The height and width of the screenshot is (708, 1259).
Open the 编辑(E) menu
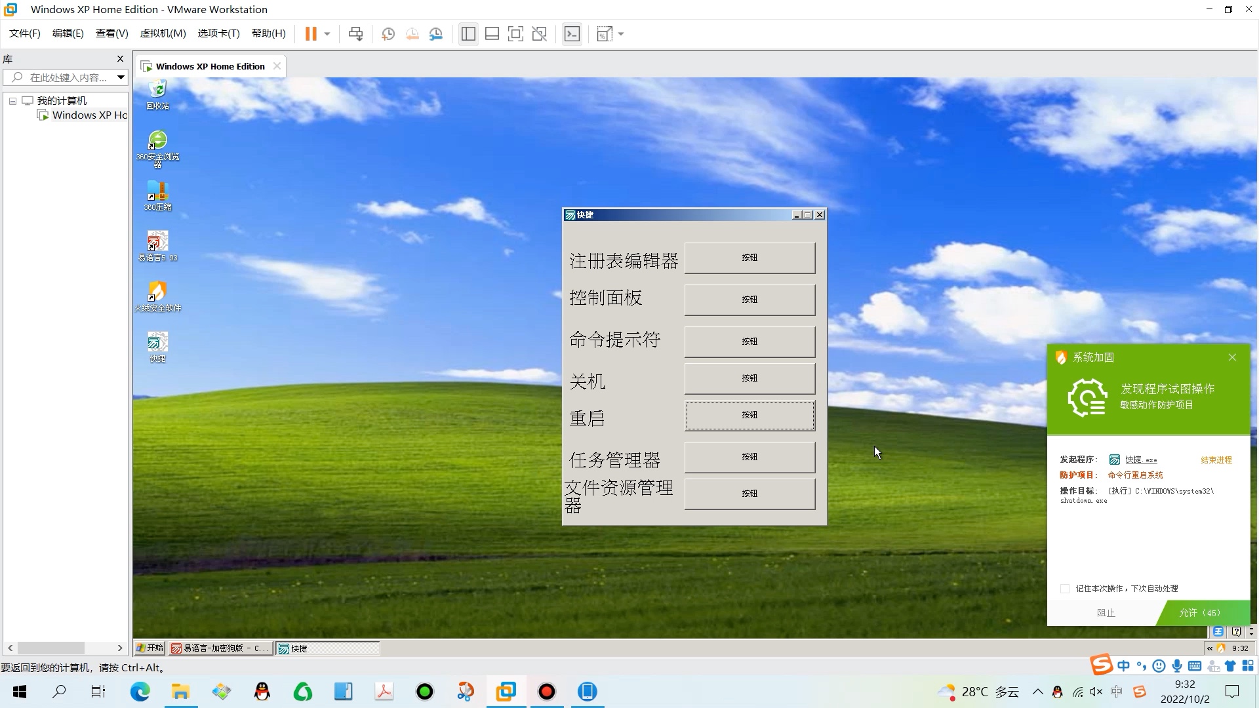(x=68, y=33)
